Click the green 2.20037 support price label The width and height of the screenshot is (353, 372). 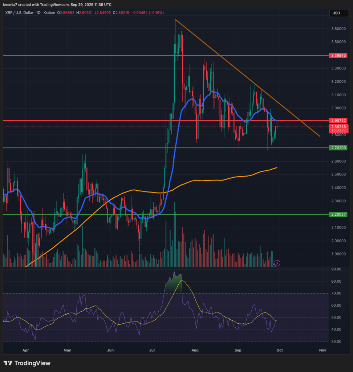coord(338,214)
